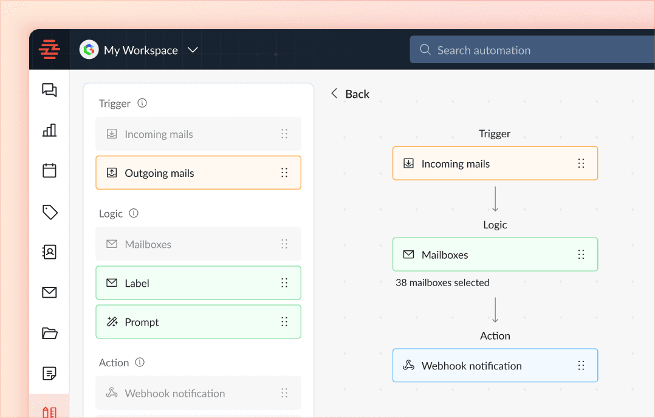Open the conversations chat icon in sidebar
Image resolution: width=655 pixels, height=418 pixels.
[x=49, y=90]
